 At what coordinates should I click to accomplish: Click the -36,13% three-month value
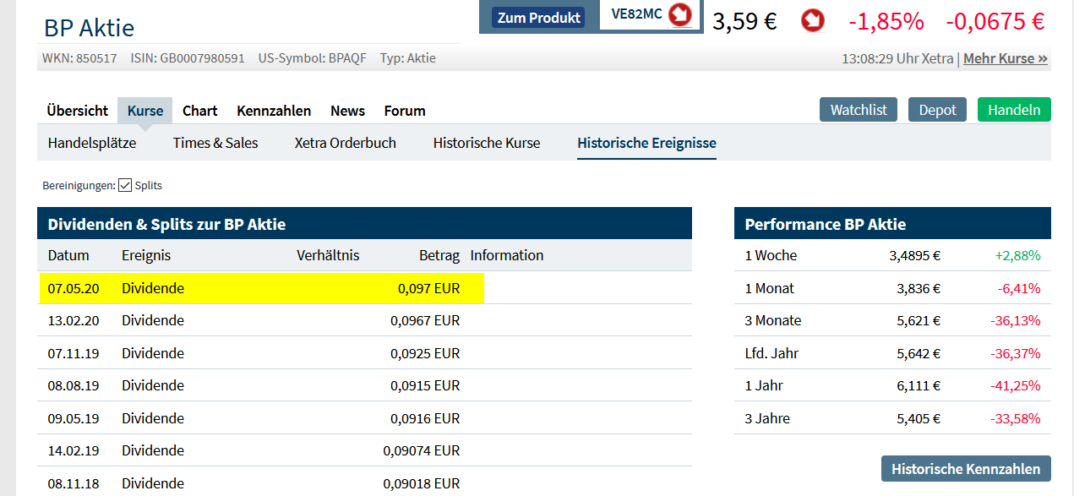pyautogui.click(x=1015, y=320)
